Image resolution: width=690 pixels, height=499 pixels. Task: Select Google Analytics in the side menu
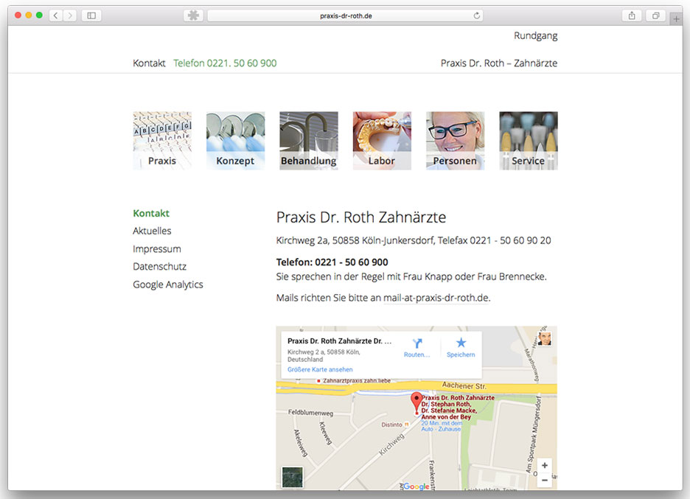tap(168, 285)
